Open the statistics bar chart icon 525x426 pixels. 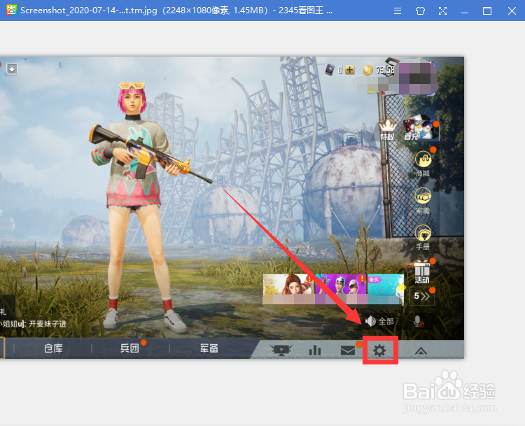coord(315,350)
